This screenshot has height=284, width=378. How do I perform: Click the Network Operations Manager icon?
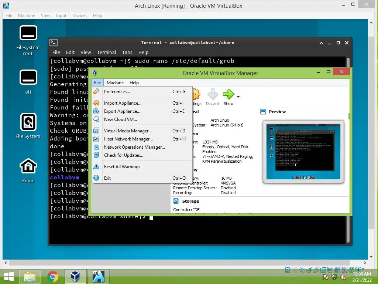(x=96, y=147)
